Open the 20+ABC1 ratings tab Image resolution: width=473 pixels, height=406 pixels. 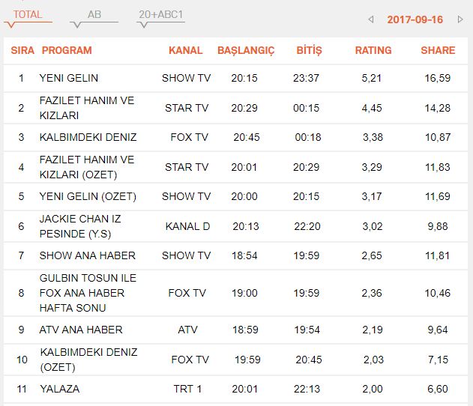160,14
